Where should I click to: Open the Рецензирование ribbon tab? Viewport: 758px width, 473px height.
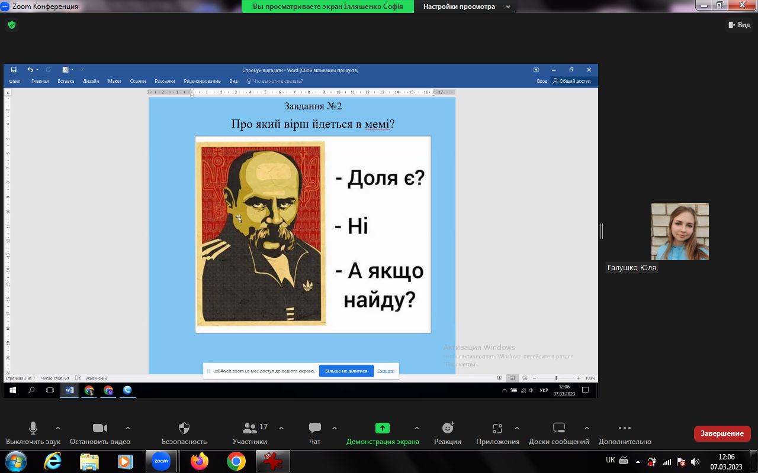click(202, 81)
